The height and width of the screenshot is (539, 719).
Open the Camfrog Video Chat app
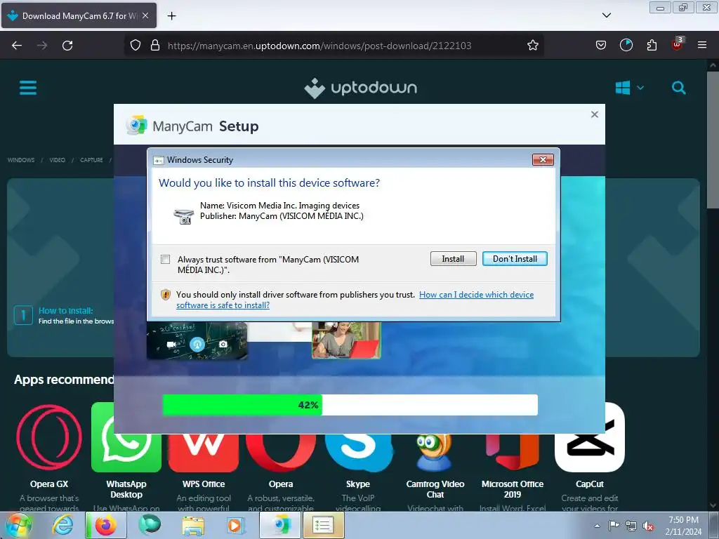(435, 453)
